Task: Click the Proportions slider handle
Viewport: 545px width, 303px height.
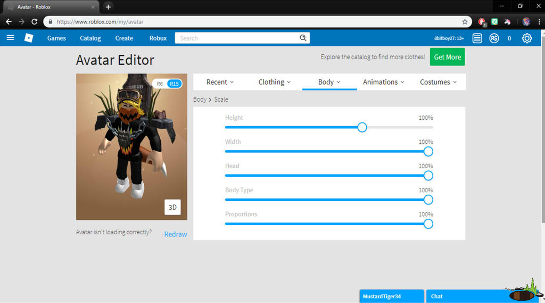Action: pyautogui.click(x=428, y=224)
